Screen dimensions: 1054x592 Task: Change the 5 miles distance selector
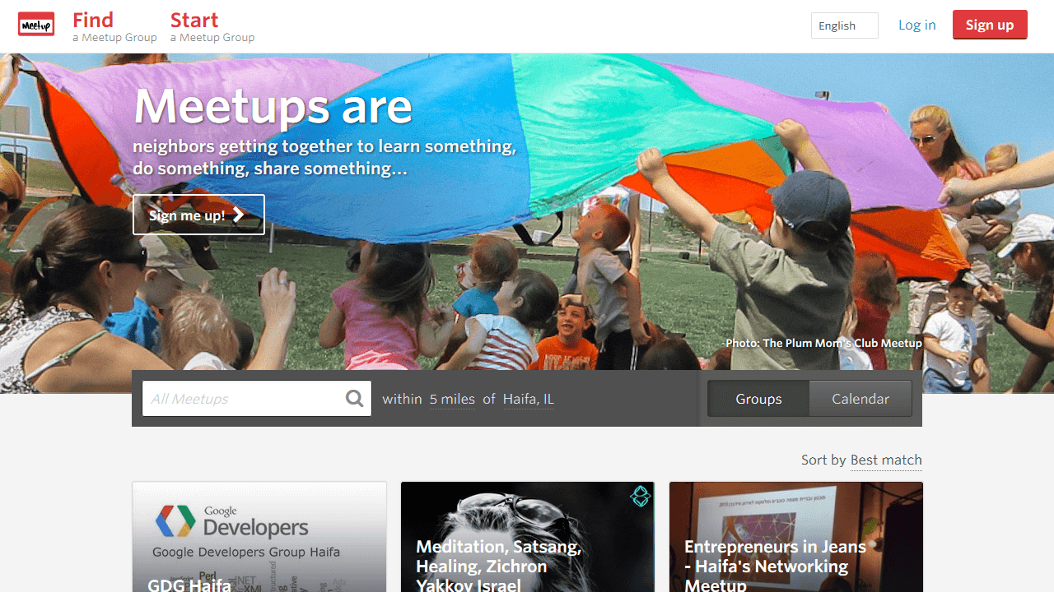click(452, 399)
